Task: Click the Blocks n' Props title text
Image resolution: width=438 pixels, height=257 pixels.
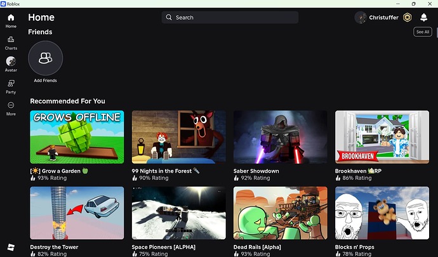Action: [x=355, y=247]
